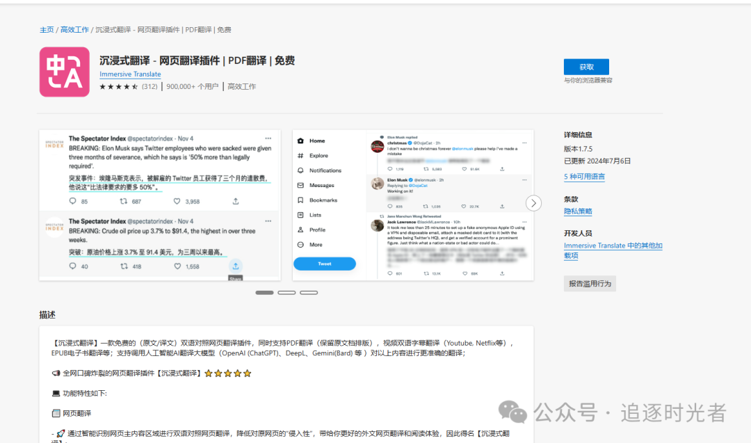Click the star rating row
Screen dimensions: 751x443
[x=119, y=87]
